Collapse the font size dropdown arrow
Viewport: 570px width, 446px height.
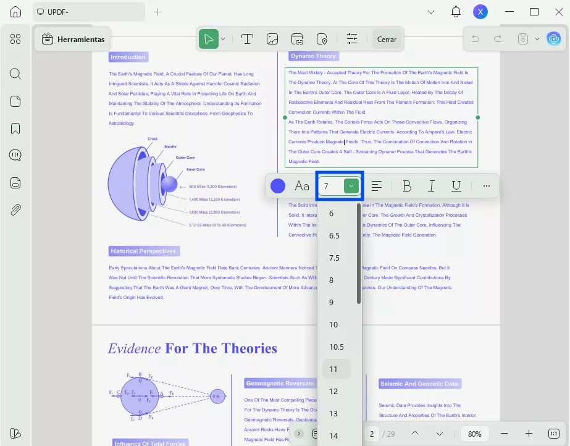[351, 186]
